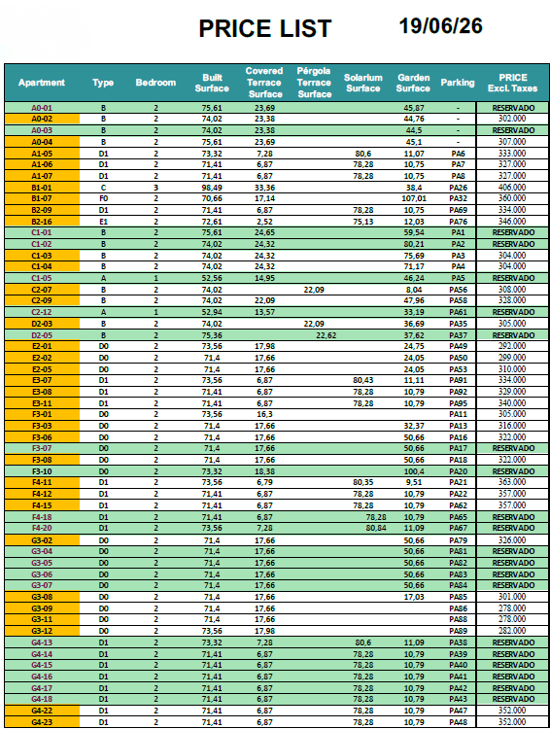Select apartment cell C2-12
The height and width of the screenshot is (729, 550).
tap(42, 312)
